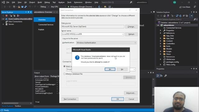Viewport: 199px width, 112px height.
Task: Click the Server Explorer horizontal scrollbar
Action: (x=17, y=103)
